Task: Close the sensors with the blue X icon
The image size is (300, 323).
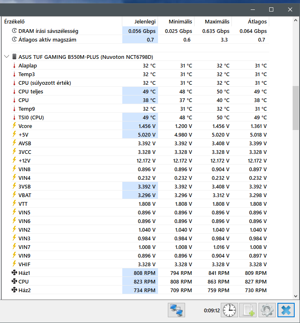Action: (x=286, y=309)
